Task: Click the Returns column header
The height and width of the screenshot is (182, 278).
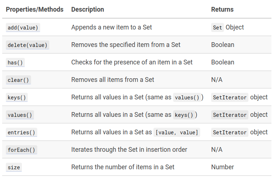Action: 222,9
